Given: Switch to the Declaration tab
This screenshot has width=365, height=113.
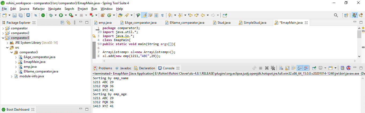Looking at the screenshot, I should coord(145,68).
